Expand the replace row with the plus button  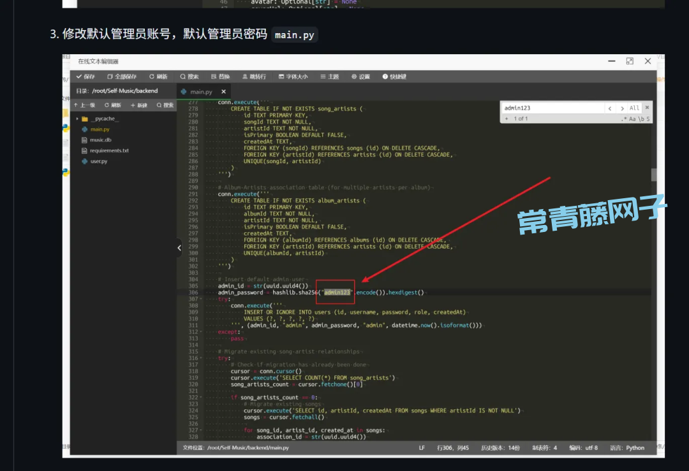(507, 119)
